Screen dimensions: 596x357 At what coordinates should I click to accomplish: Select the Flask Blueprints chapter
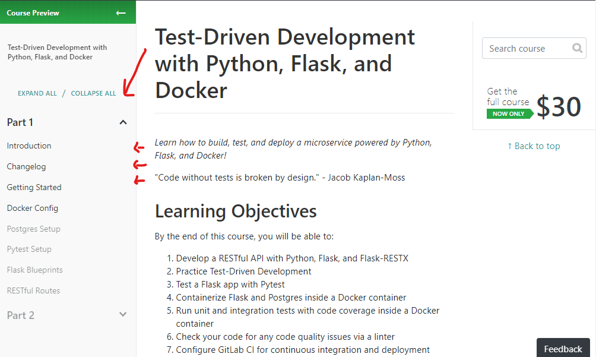pyautogui.click(x=34, y=270)
